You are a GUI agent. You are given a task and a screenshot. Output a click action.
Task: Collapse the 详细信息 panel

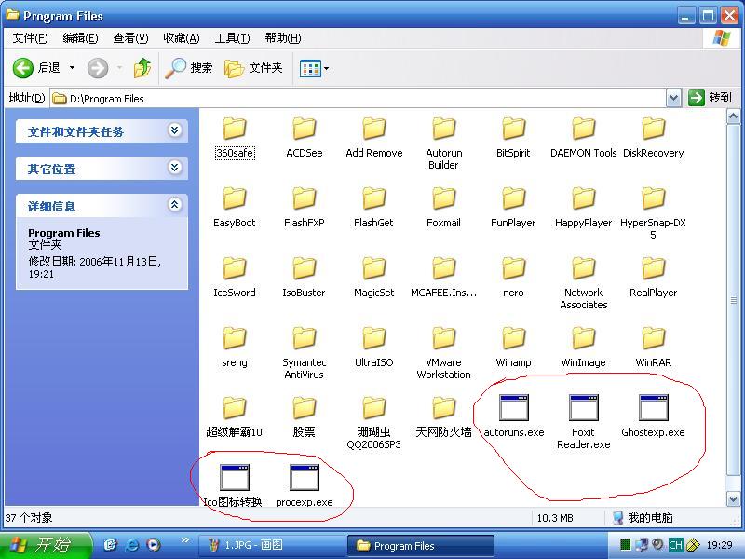click(174, 206)
